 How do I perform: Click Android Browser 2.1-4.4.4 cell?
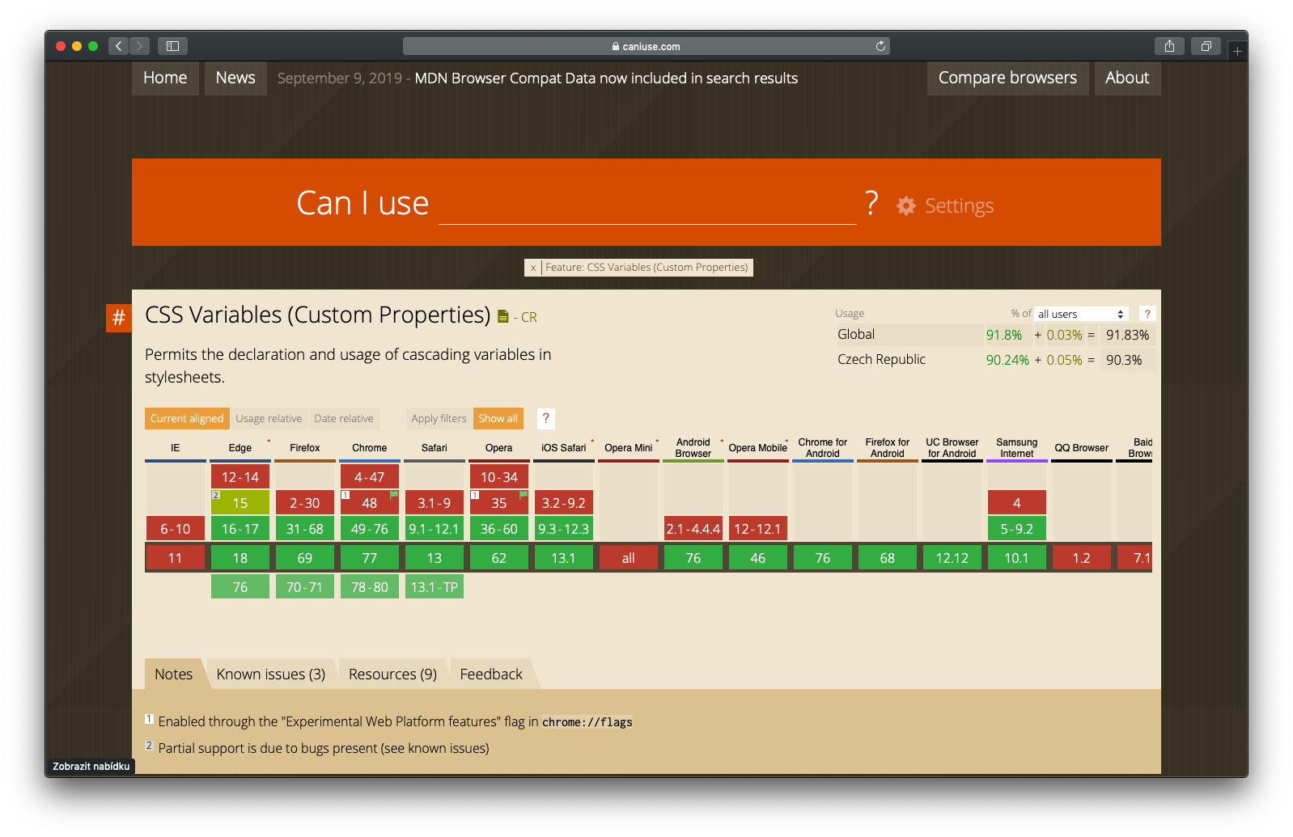tap(693, 529)
